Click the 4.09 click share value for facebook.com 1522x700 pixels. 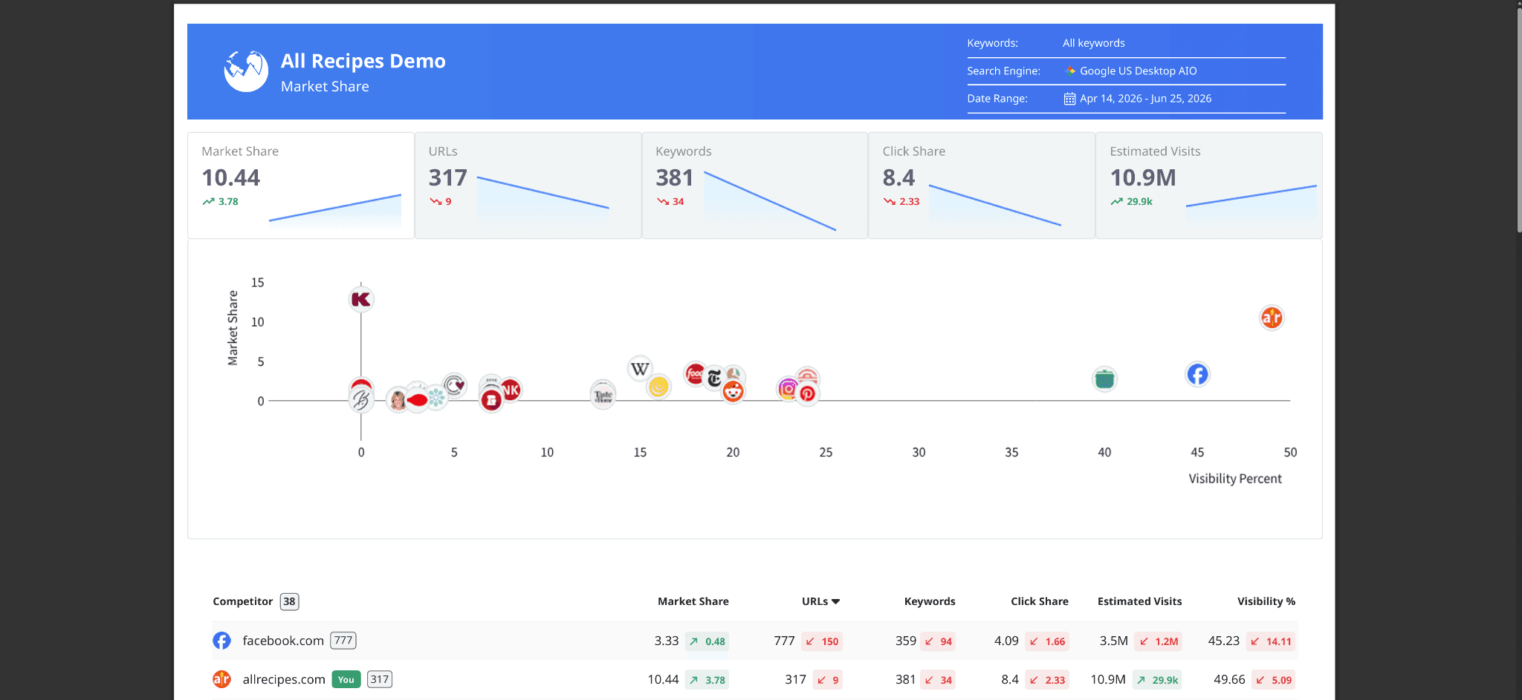pyautogui.click(x=1006, y=641)
